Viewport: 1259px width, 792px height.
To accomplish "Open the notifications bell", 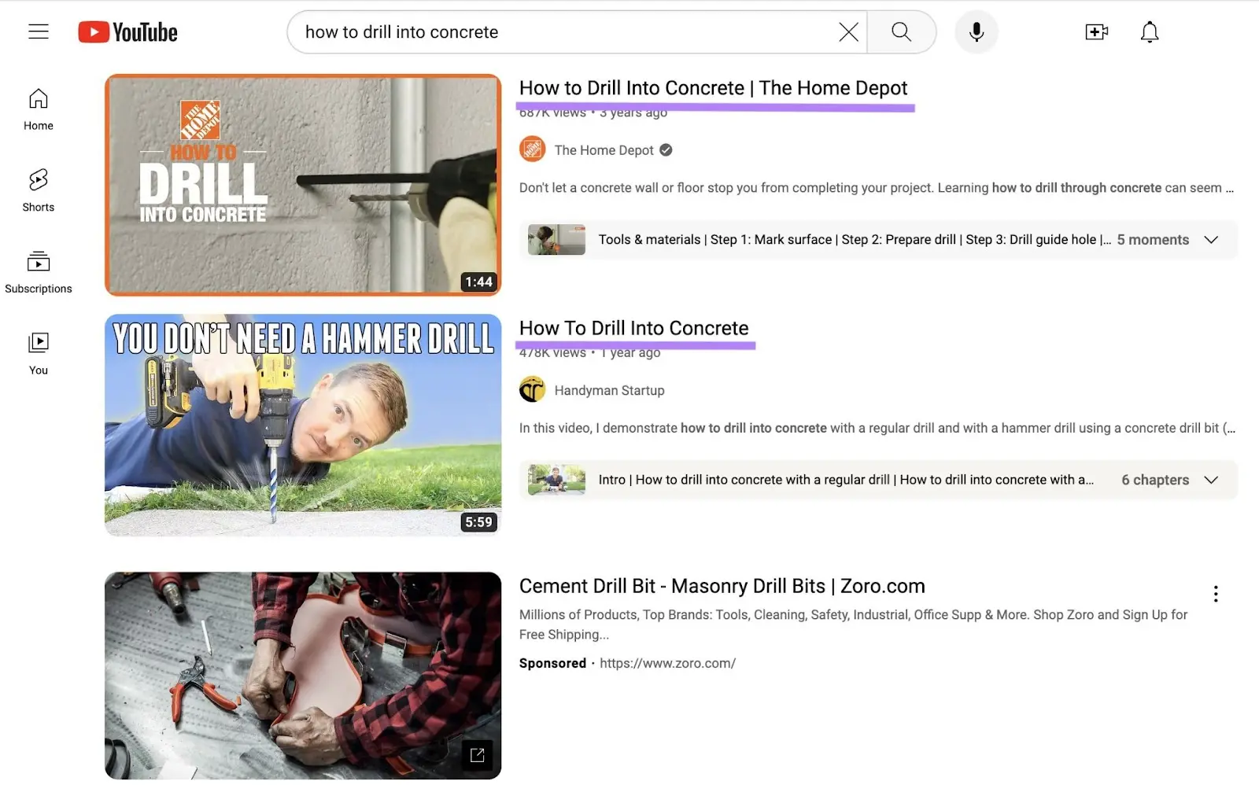I will (1149, 32).
